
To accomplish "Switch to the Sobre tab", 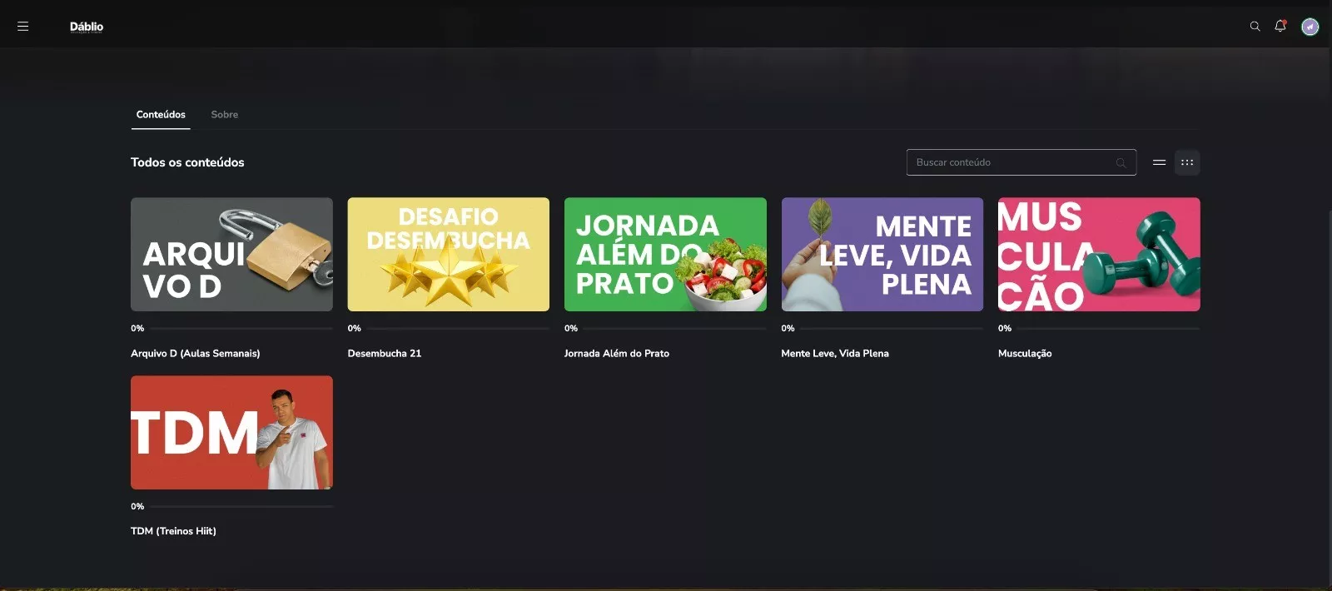I will click(x=224, y=115).
